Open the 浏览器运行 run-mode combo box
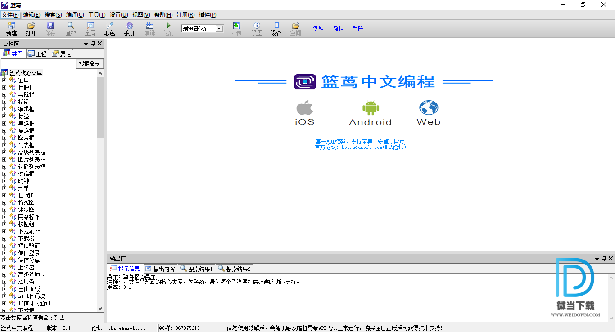 coord(202,29)
